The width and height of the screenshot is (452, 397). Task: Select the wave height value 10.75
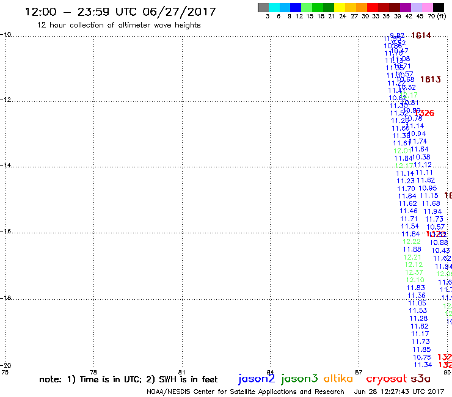click(x=422, y=357)
